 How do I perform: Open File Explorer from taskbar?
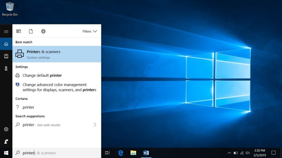coord(133,153)
